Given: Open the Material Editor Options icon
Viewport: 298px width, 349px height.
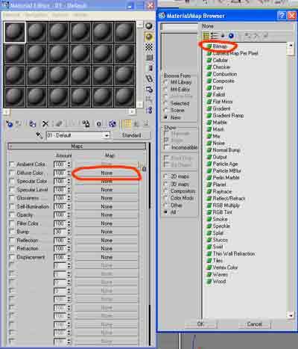Looking at the screenshot, I should coord(149,89).
